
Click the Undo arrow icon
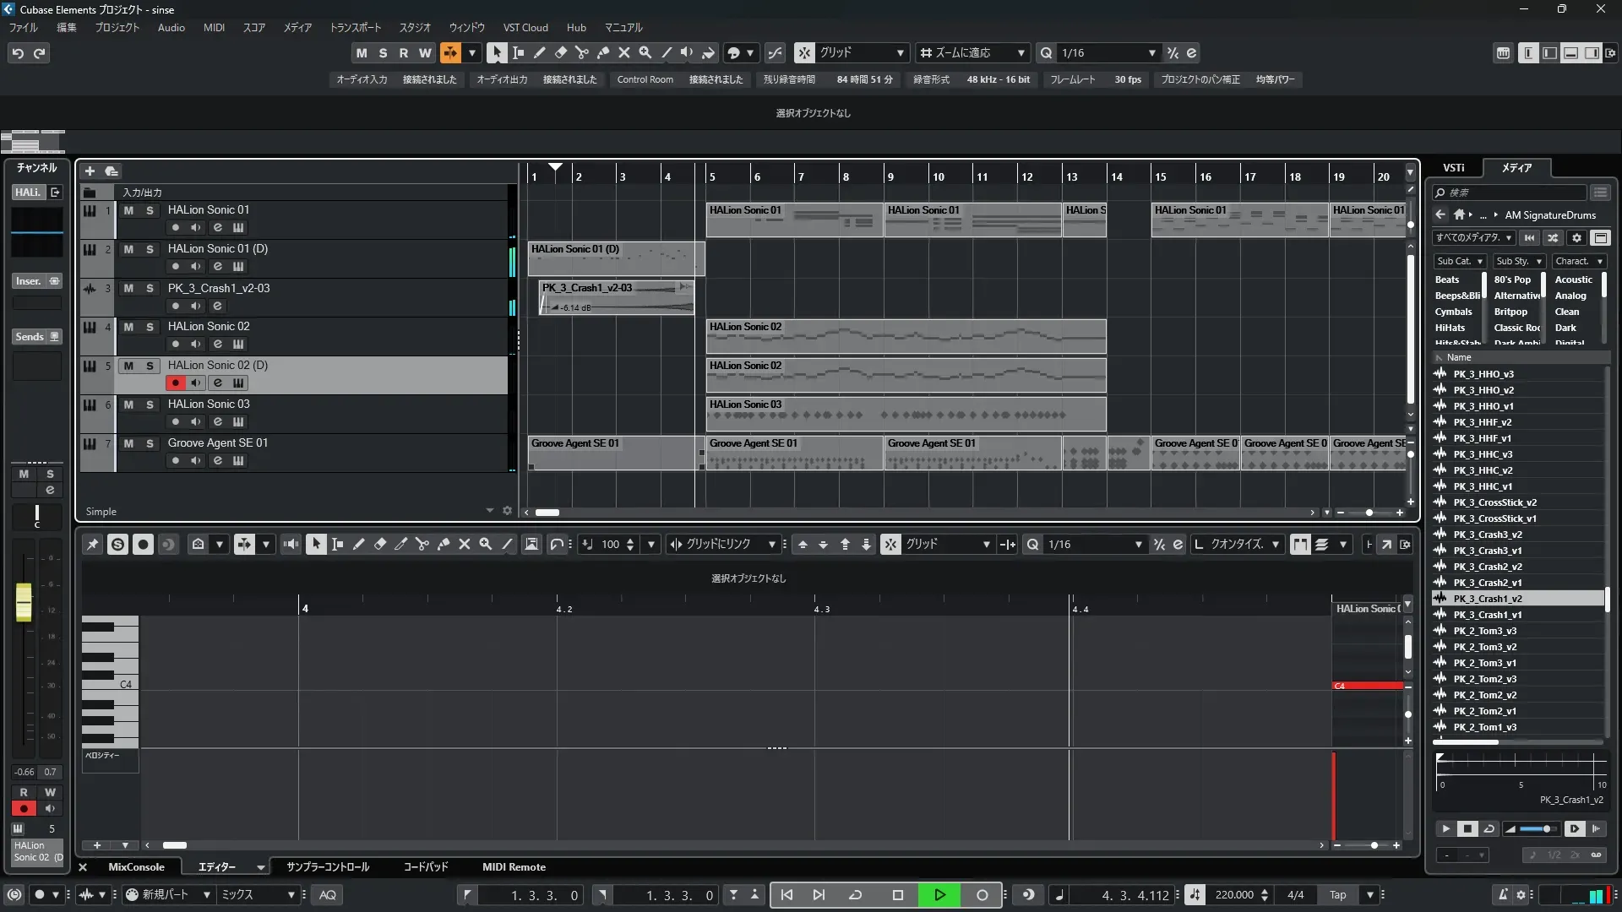pos(18,52)
